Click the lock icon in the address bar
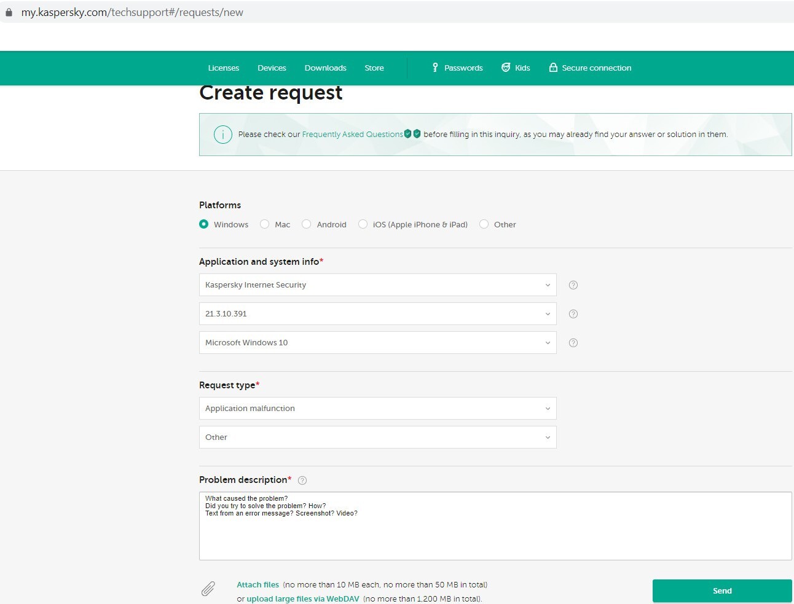This screenshot has width=794, height=604. [x=9, y=12]
